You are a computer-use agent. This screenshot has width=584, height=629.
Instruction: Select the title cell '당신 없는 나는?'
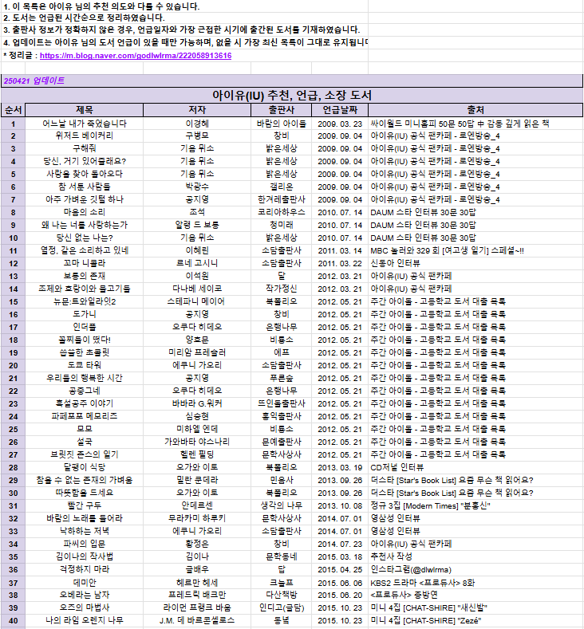[x=85, y=238]
